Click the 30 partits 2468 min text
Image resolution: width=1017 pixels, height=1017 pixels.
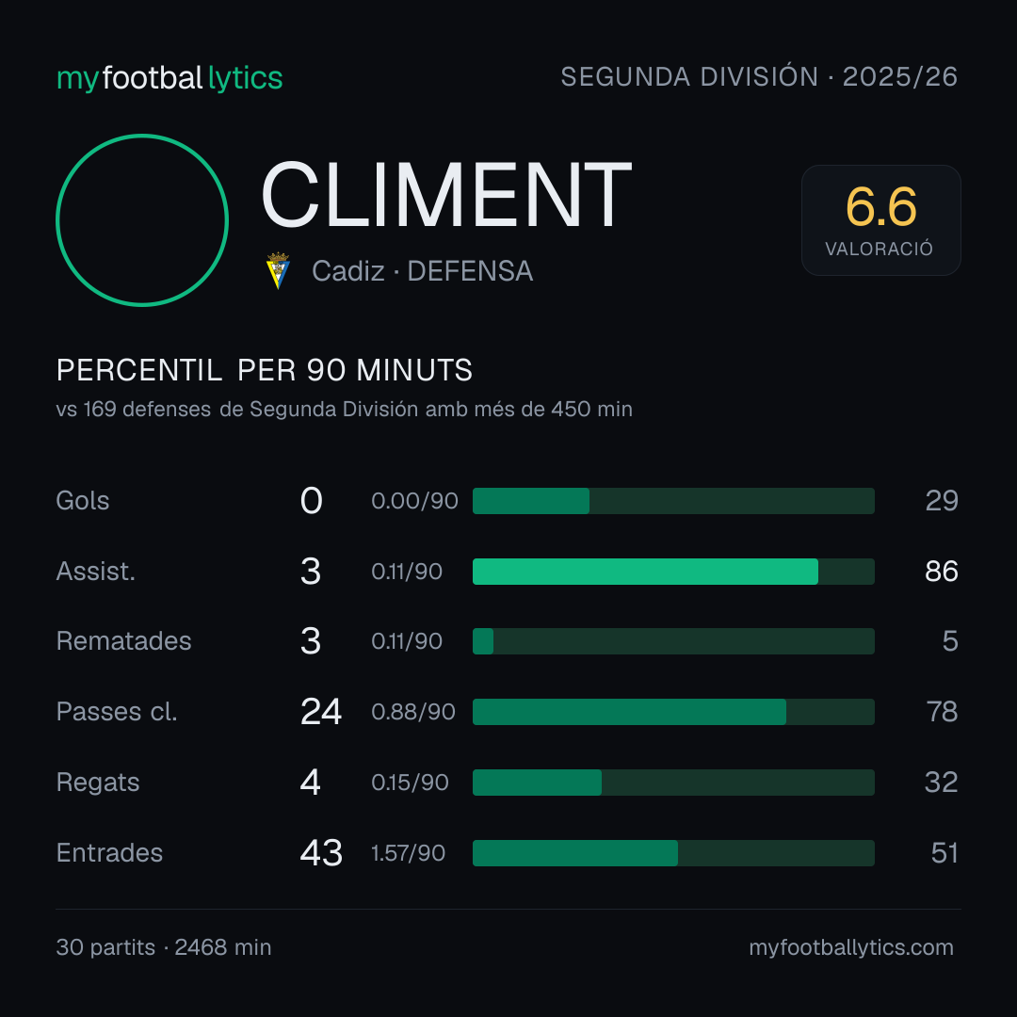click(x=164, y=947)
